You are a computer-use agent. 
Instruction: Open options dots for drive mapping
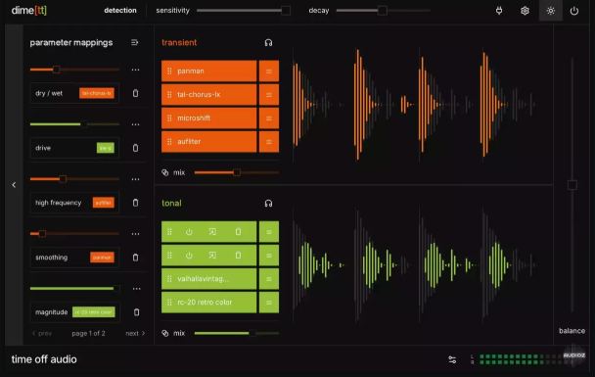(x=135, y=124)
